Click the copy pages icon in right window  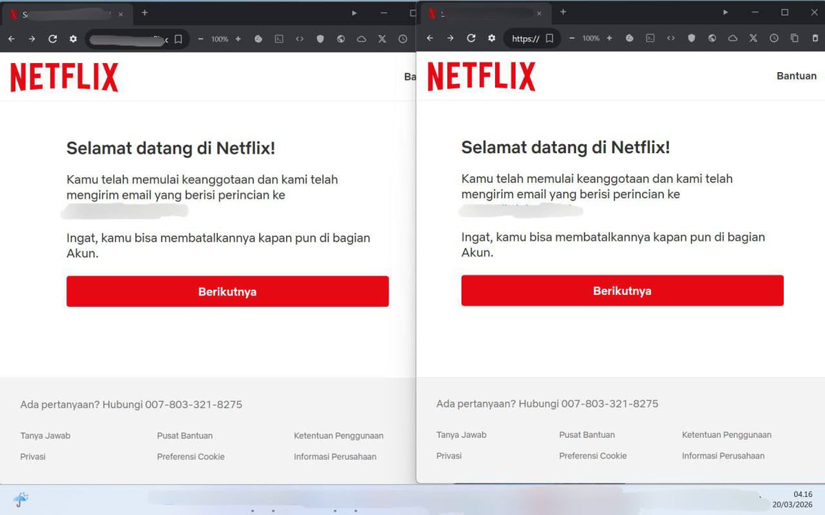pyautogui.click(x=795, y=38)
